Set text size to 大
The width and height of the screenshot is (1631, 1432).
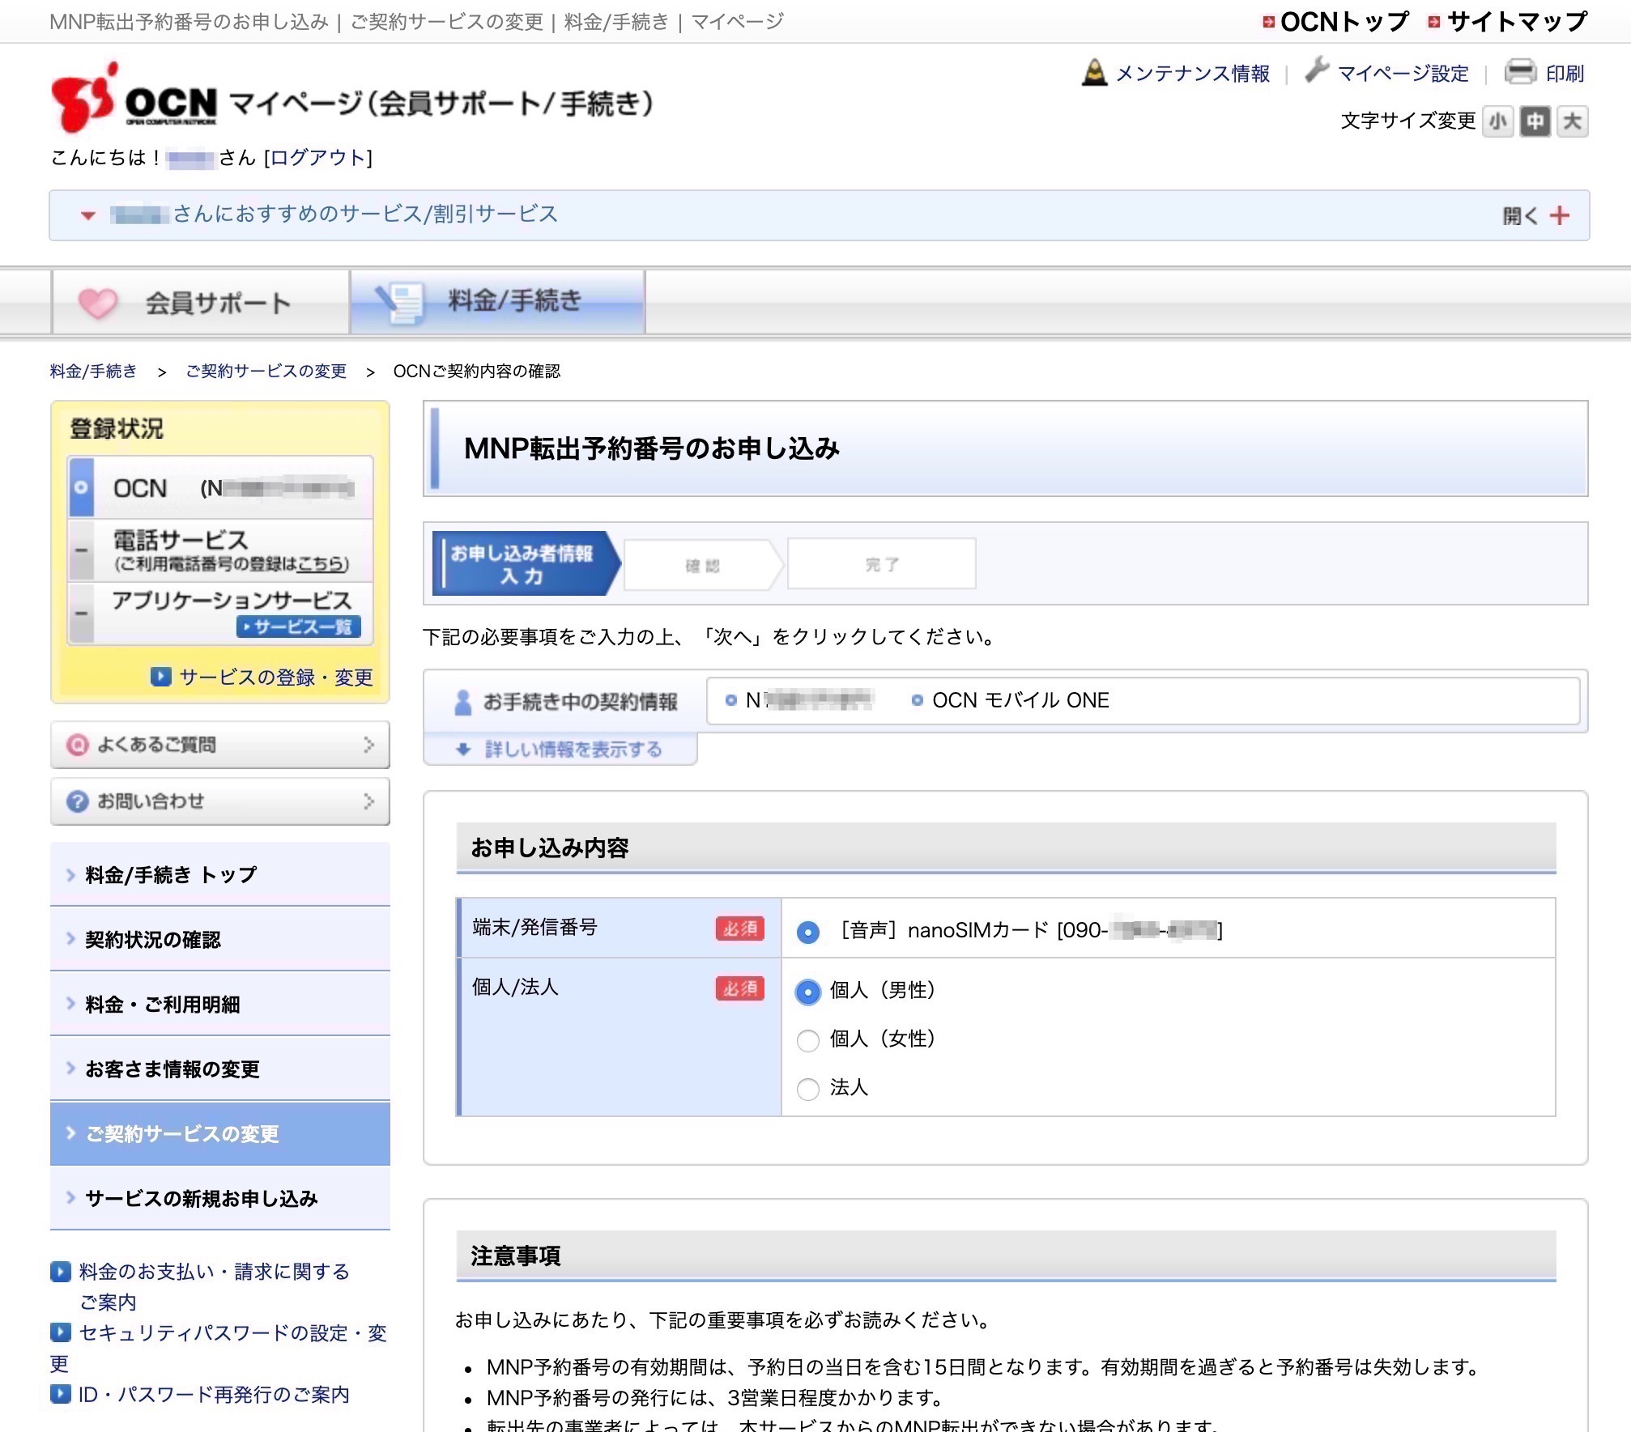click(1572, 121)
